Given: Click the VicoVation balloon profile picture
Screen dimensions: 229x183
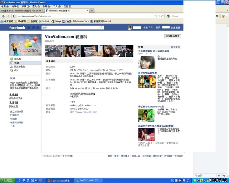Looking at the screenshot, I should pos(25,45).
